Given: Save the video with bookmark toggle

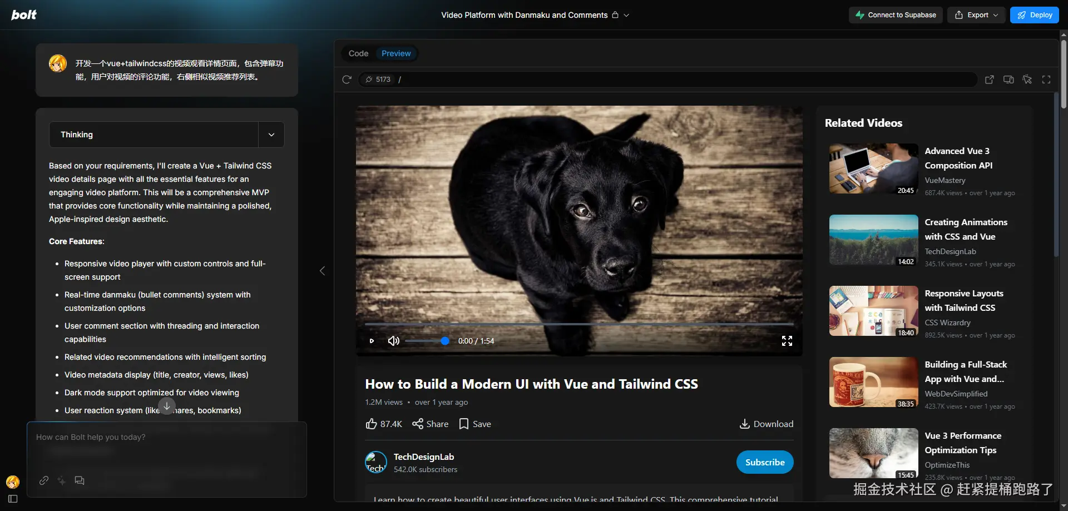Looking at the screenshot, I should tap(464, 424).
